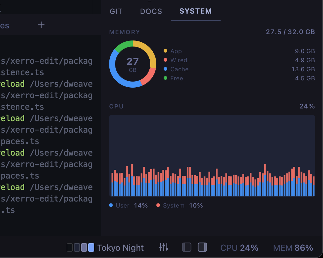
Task: Add a new terminal tab with plus
Action: click(41, 25)
